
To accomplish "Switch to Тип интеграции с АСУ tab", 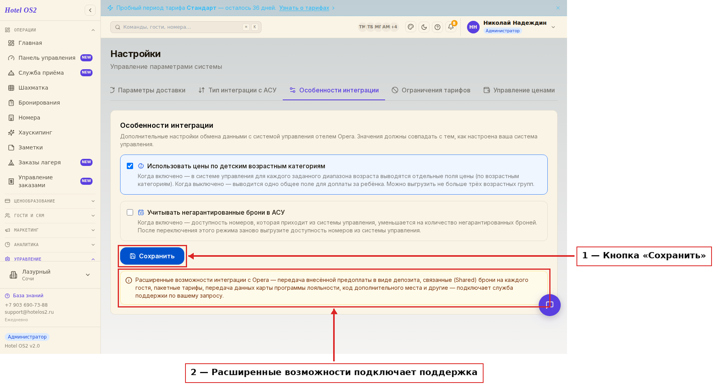I will pyautogui.click(x=237, y=90).
